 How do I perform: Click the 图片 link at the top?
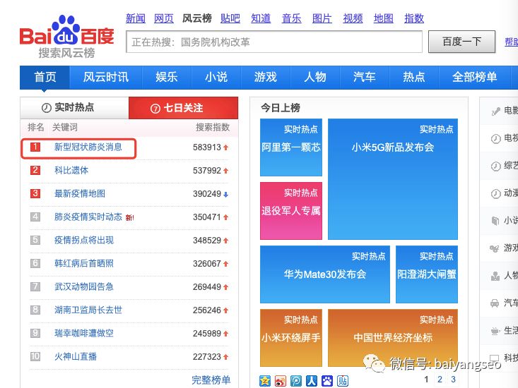[x=322, y=18]
